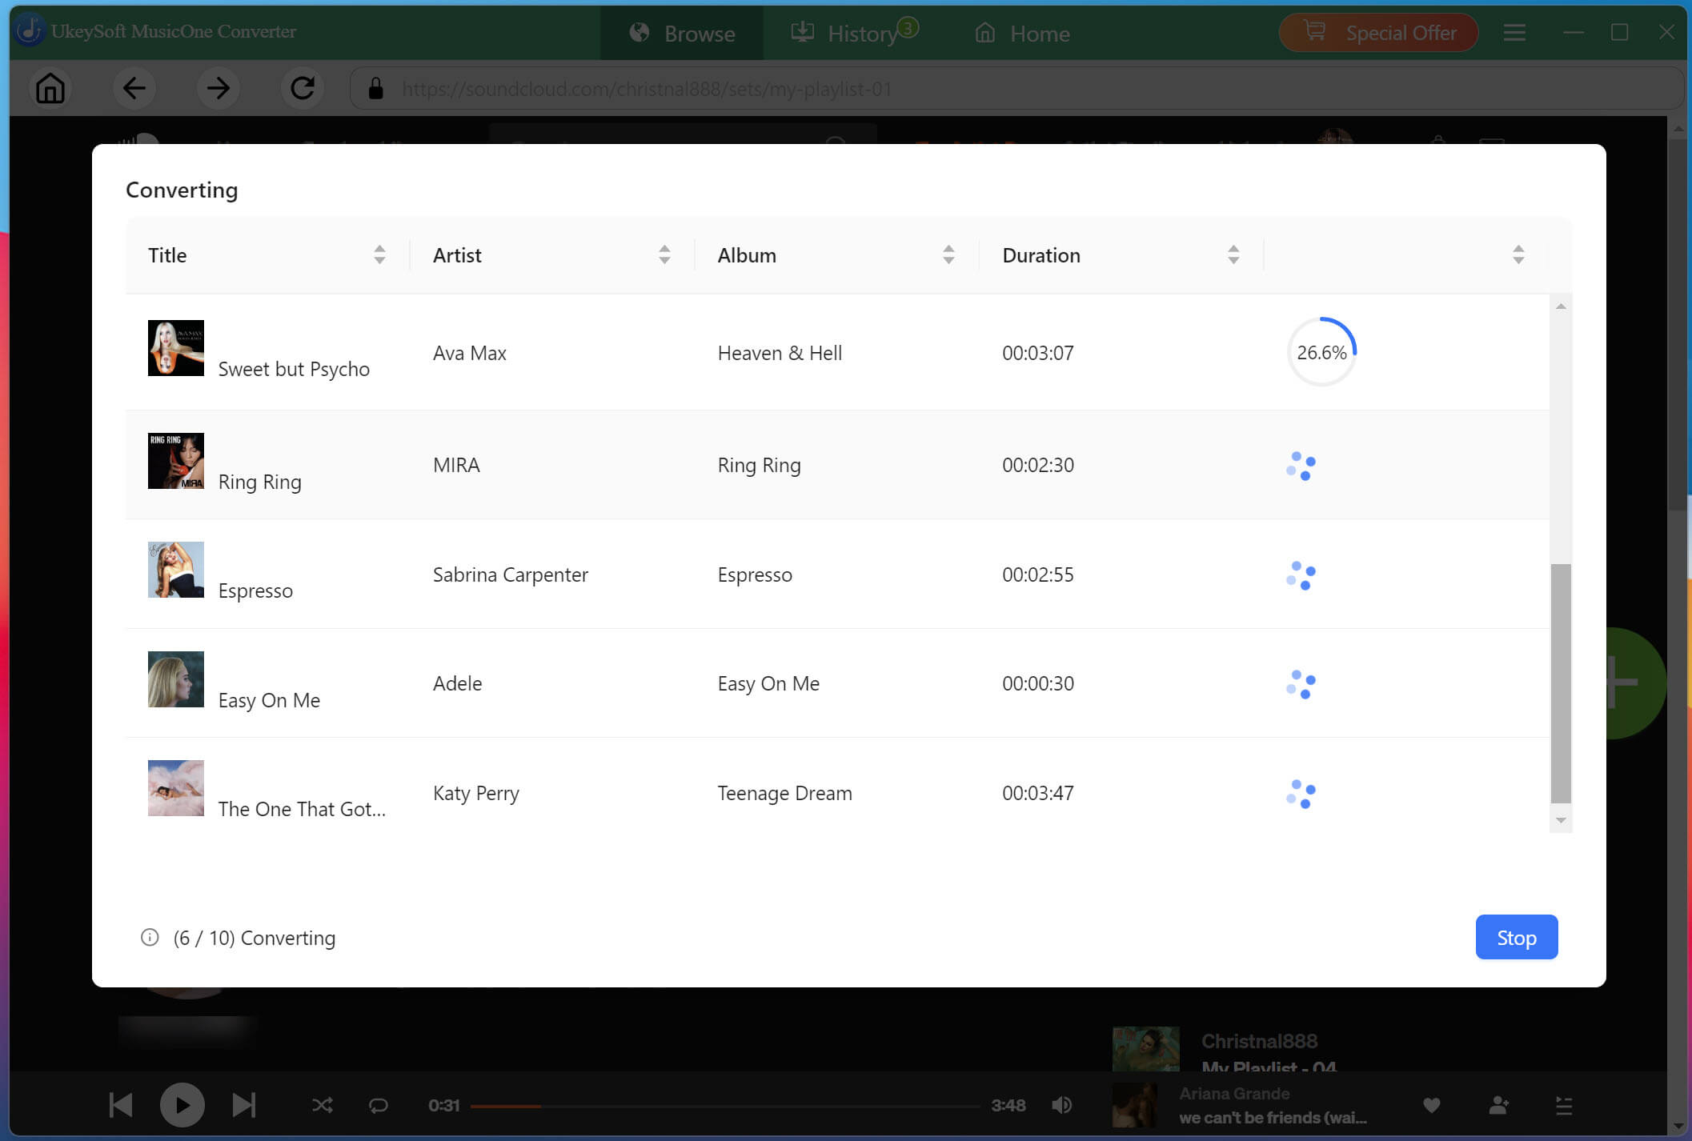
Task: Stop the conversion
Action: pyautogui.click(x=1516, y=937)
